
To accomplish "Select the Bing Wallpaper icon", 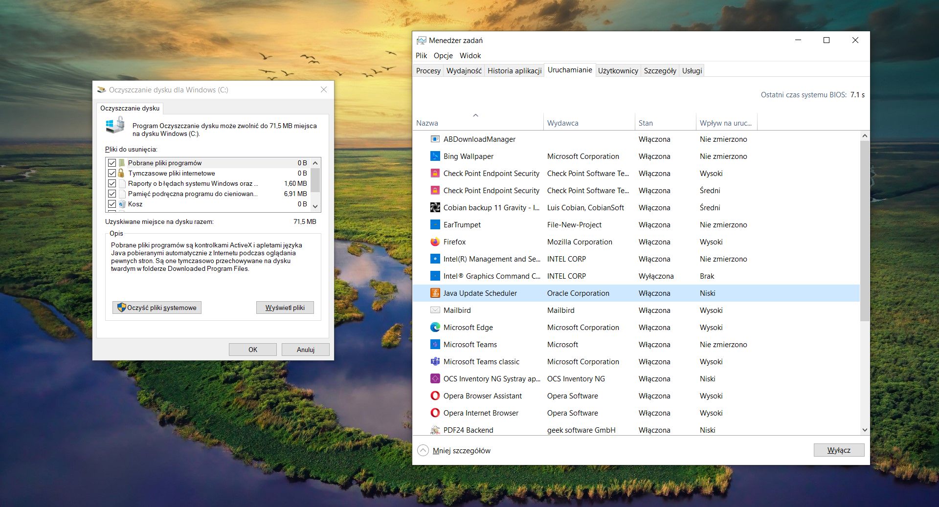I will (x=435, y=156).
